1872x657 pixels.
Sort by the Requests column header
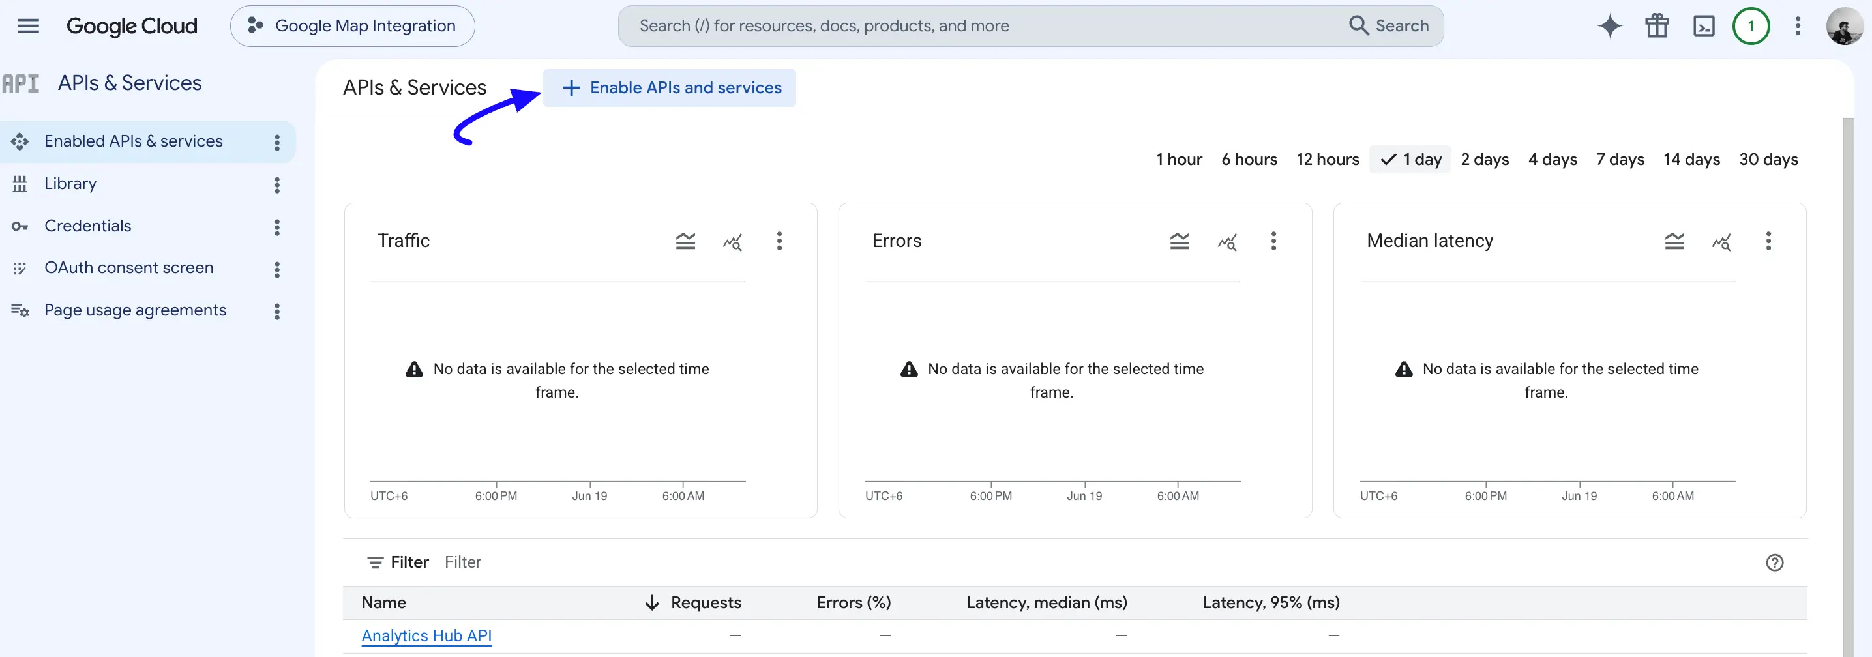[x=706, y=602]
